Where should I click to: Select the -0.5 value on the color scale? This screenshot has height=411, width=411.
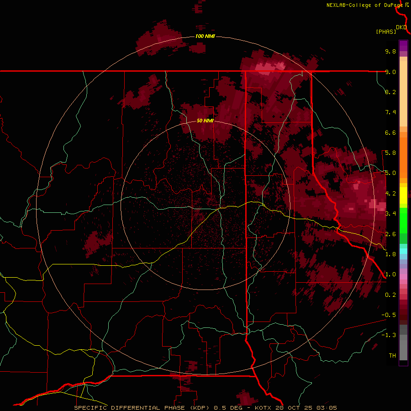(x=389, y=315)
